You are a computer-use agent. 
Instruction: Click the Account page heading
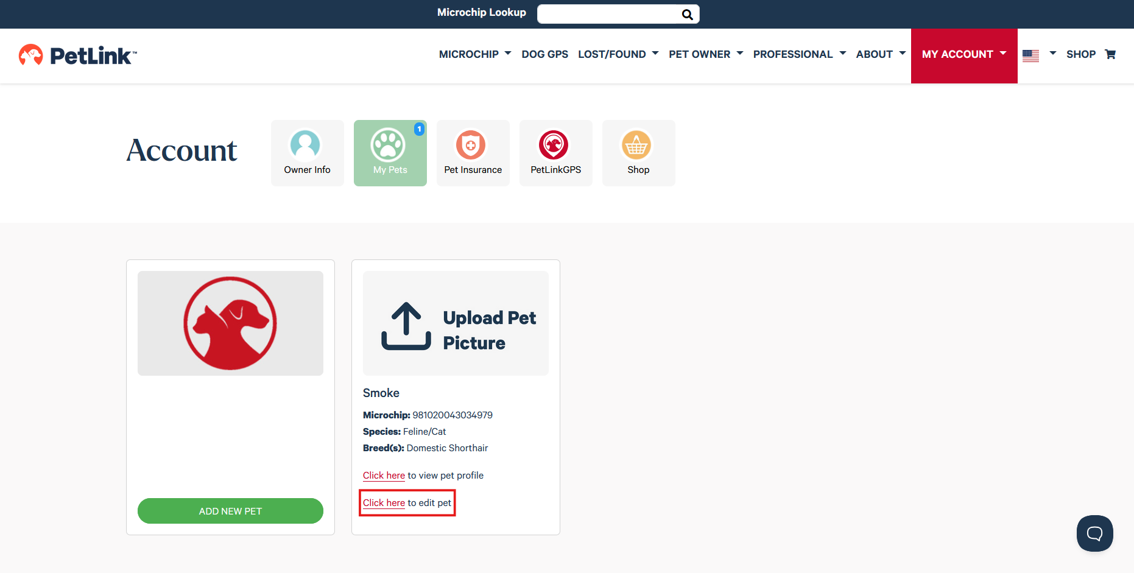(181, 150)
